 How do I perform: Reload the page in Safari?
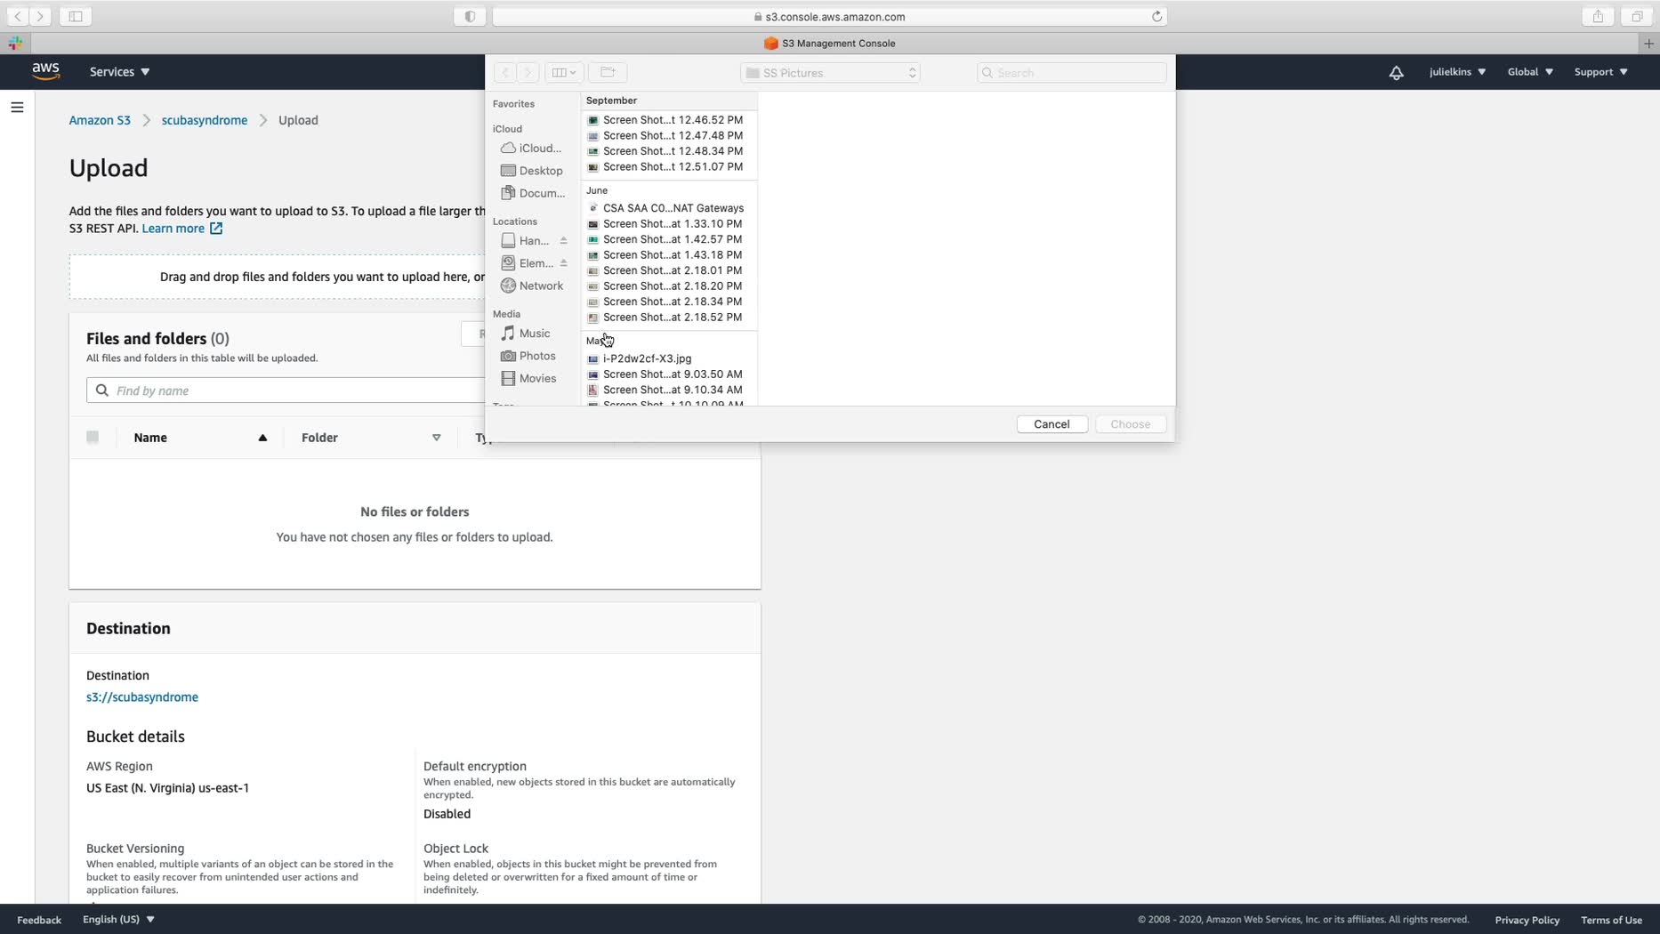tap(1156, 16)
